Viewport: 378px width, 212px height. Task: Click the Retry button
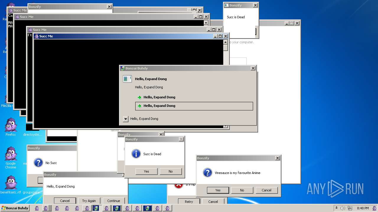[189, 202]
